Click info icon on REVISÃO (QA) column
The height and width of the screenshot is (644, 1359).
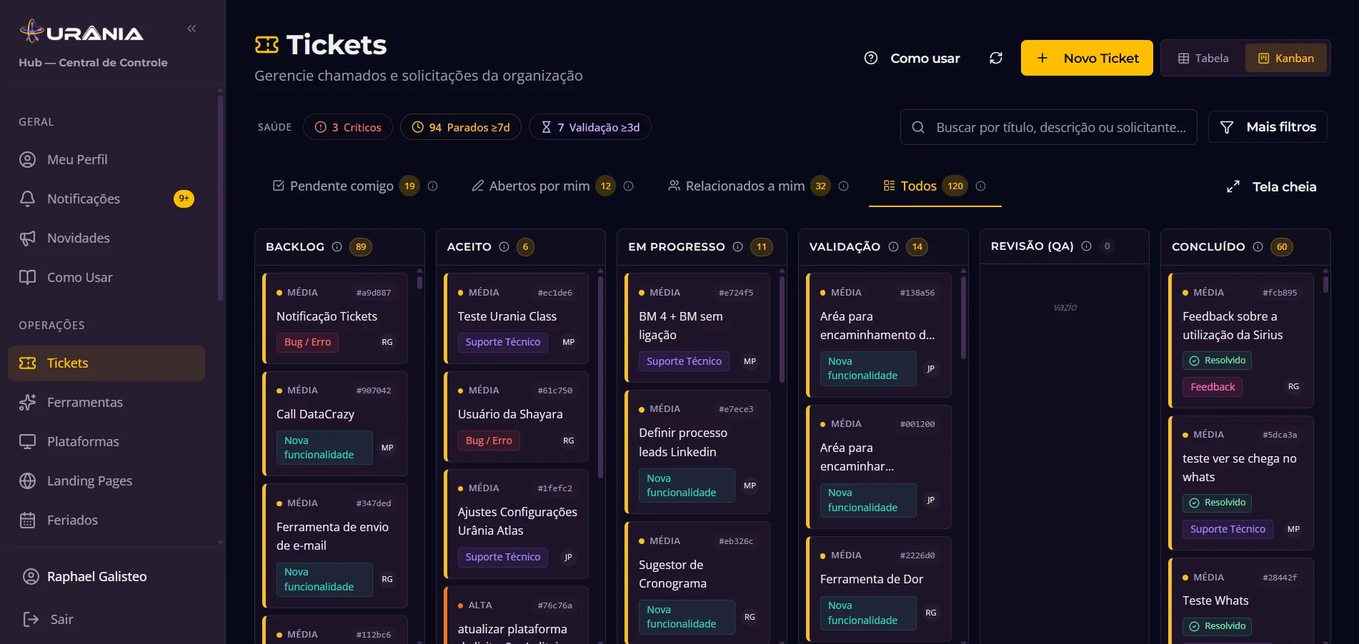[1086, 246]
